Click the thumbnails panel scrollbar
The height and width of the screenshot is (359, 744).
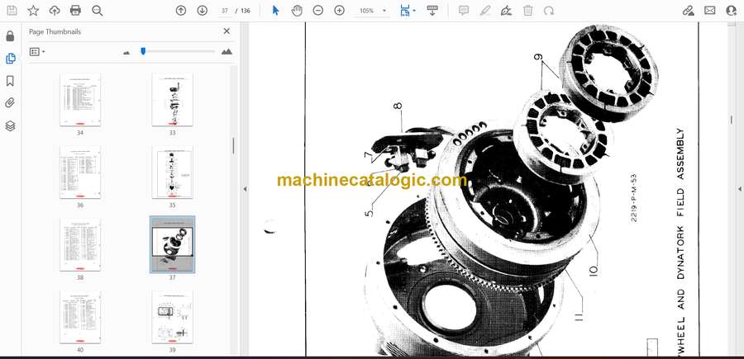click(233, 145)
